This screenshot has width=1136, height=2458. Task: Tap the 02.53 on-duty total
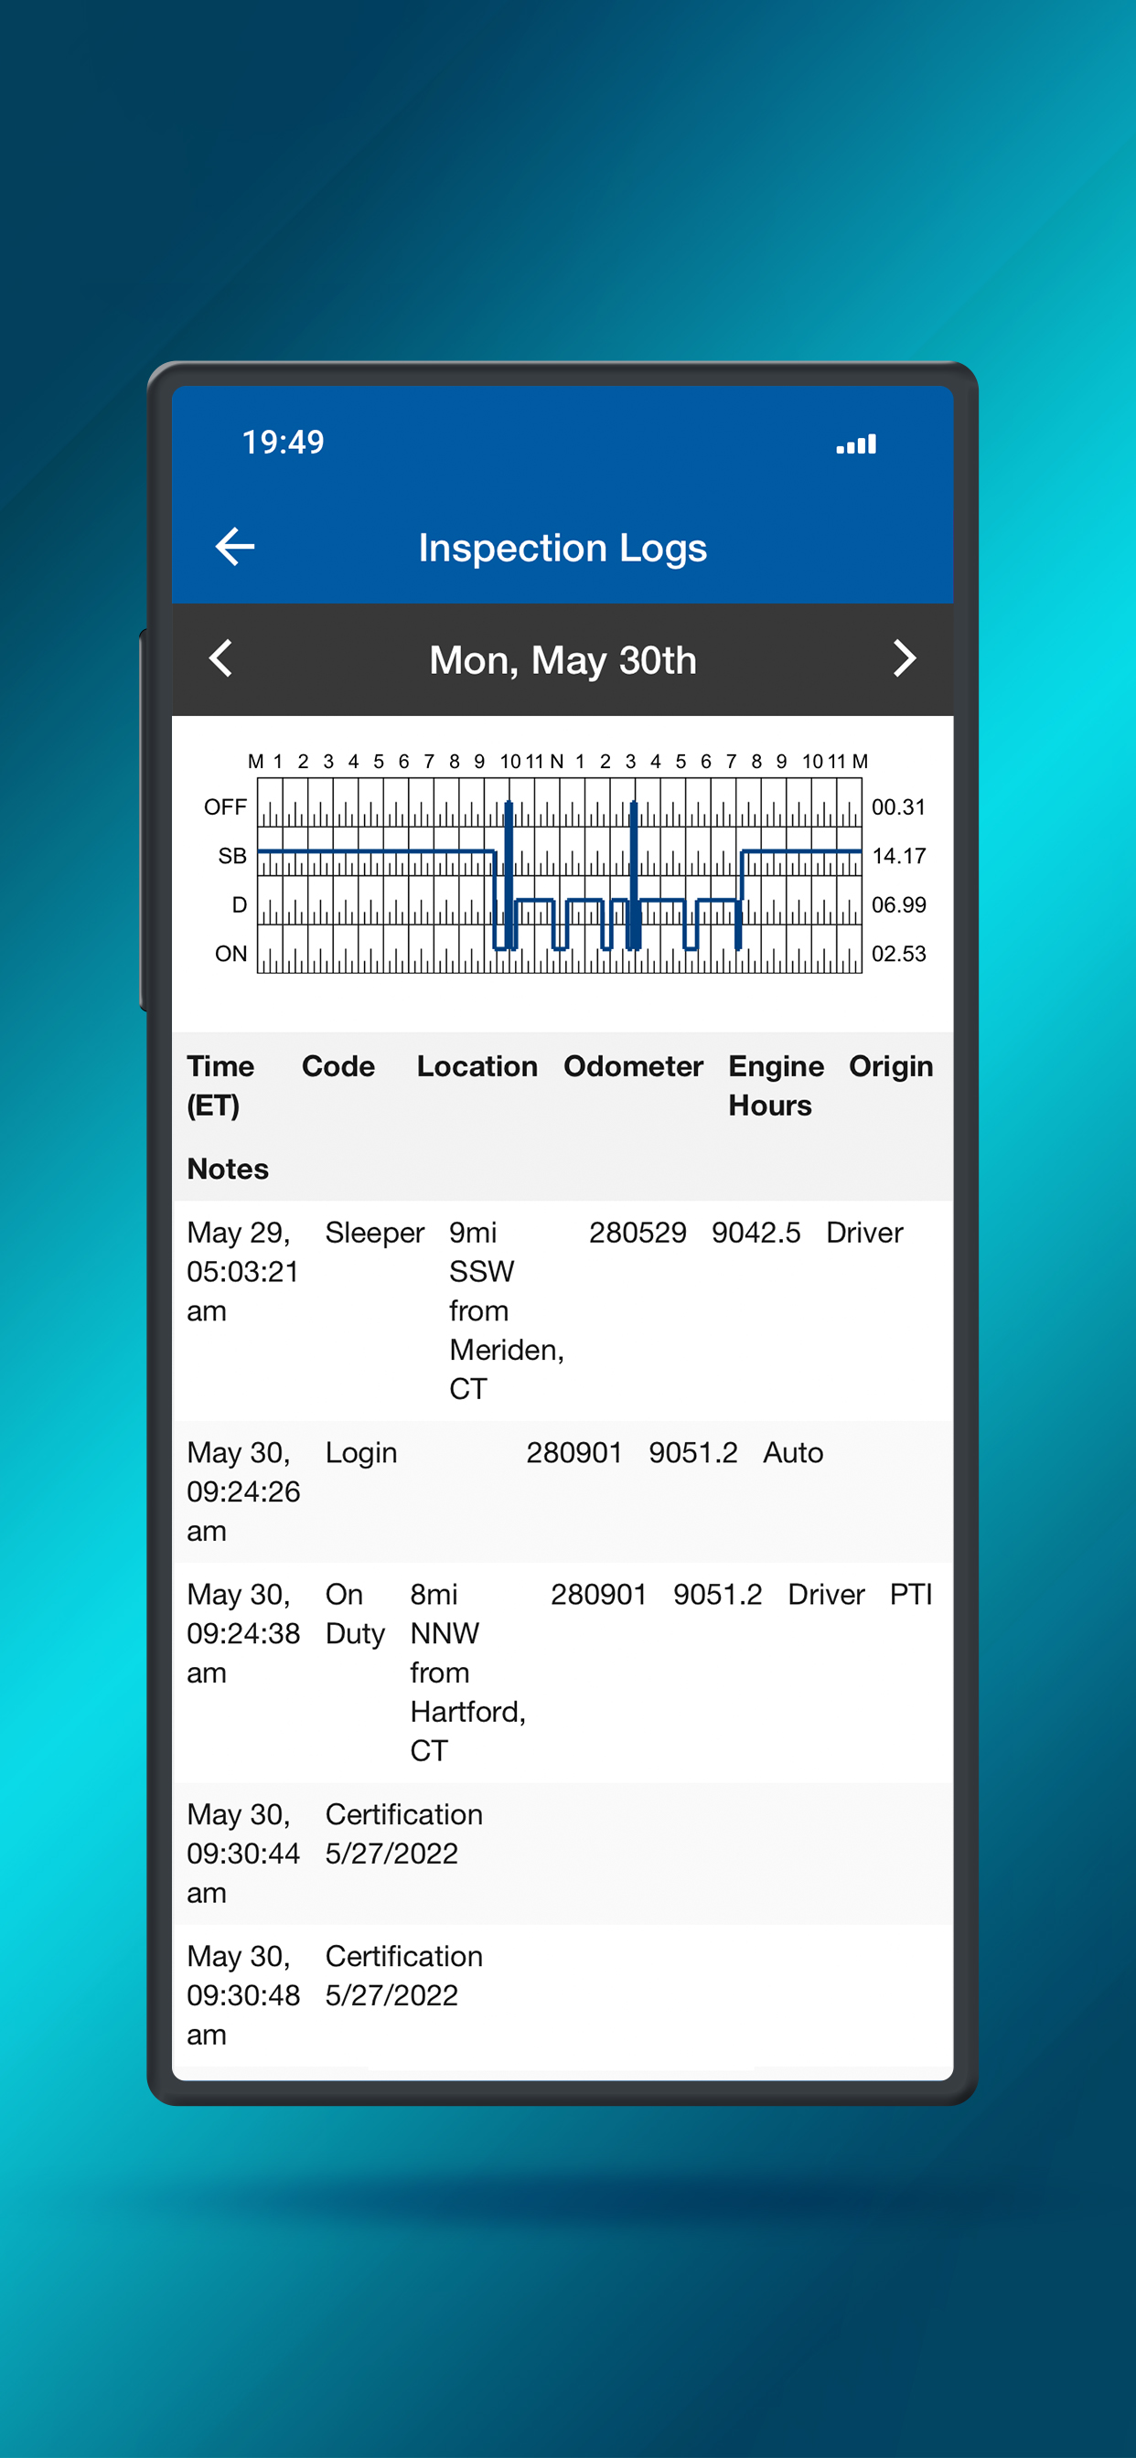coord(898,953)
